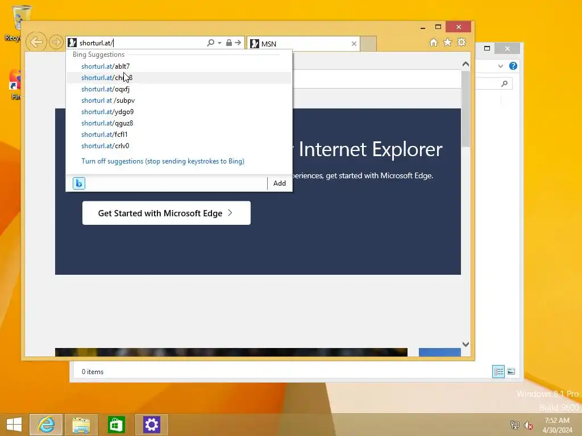This screenshot has width=582, height=436.
Task: Expand the address bar autocomplete dropdown arrow
Action: (220, 43)
